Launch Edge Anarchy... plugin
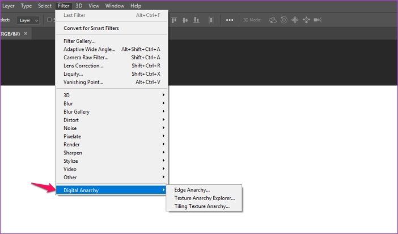 click(204, 190)
